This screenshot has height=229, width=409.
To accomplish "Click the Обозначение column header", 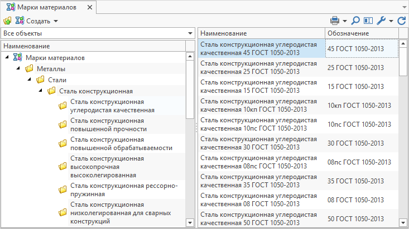I will 362,33.
